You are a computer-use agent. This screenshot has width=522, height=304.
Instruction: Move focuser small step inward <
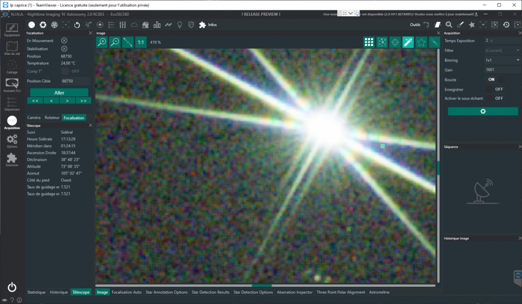pyautogui.click(x=51, y=101)
